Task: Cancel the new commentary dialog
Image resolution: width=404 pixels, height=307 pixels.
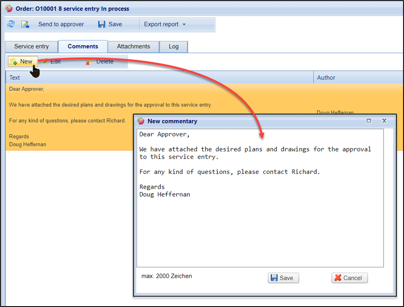Action: coord(349,278)
